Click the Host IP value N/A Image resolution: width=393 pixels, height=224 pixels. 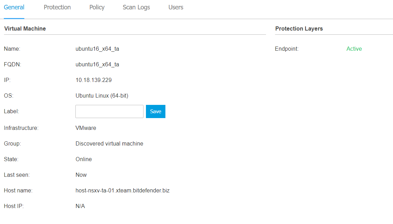pos(80,206)
